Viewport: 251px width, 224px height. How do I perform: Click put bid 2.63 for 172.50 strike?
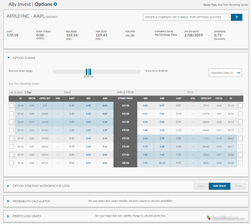tap(145, 138)
